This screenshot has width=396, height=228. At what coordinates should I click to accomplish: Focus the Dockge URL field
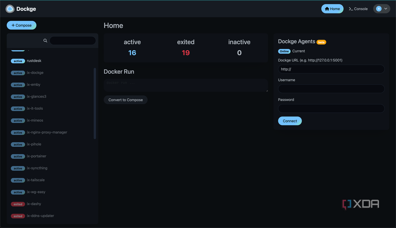pos(331,69)
